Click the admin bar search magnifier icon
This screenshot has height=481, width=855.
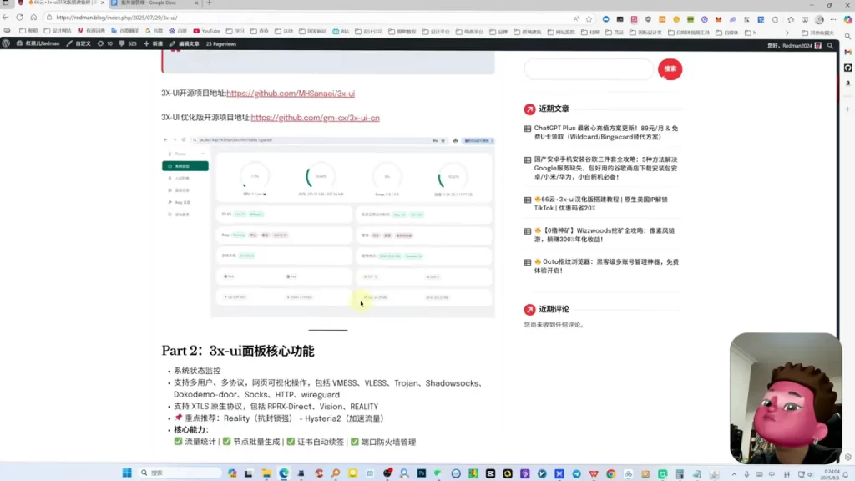pyautogui.click(x=830, y=46)
